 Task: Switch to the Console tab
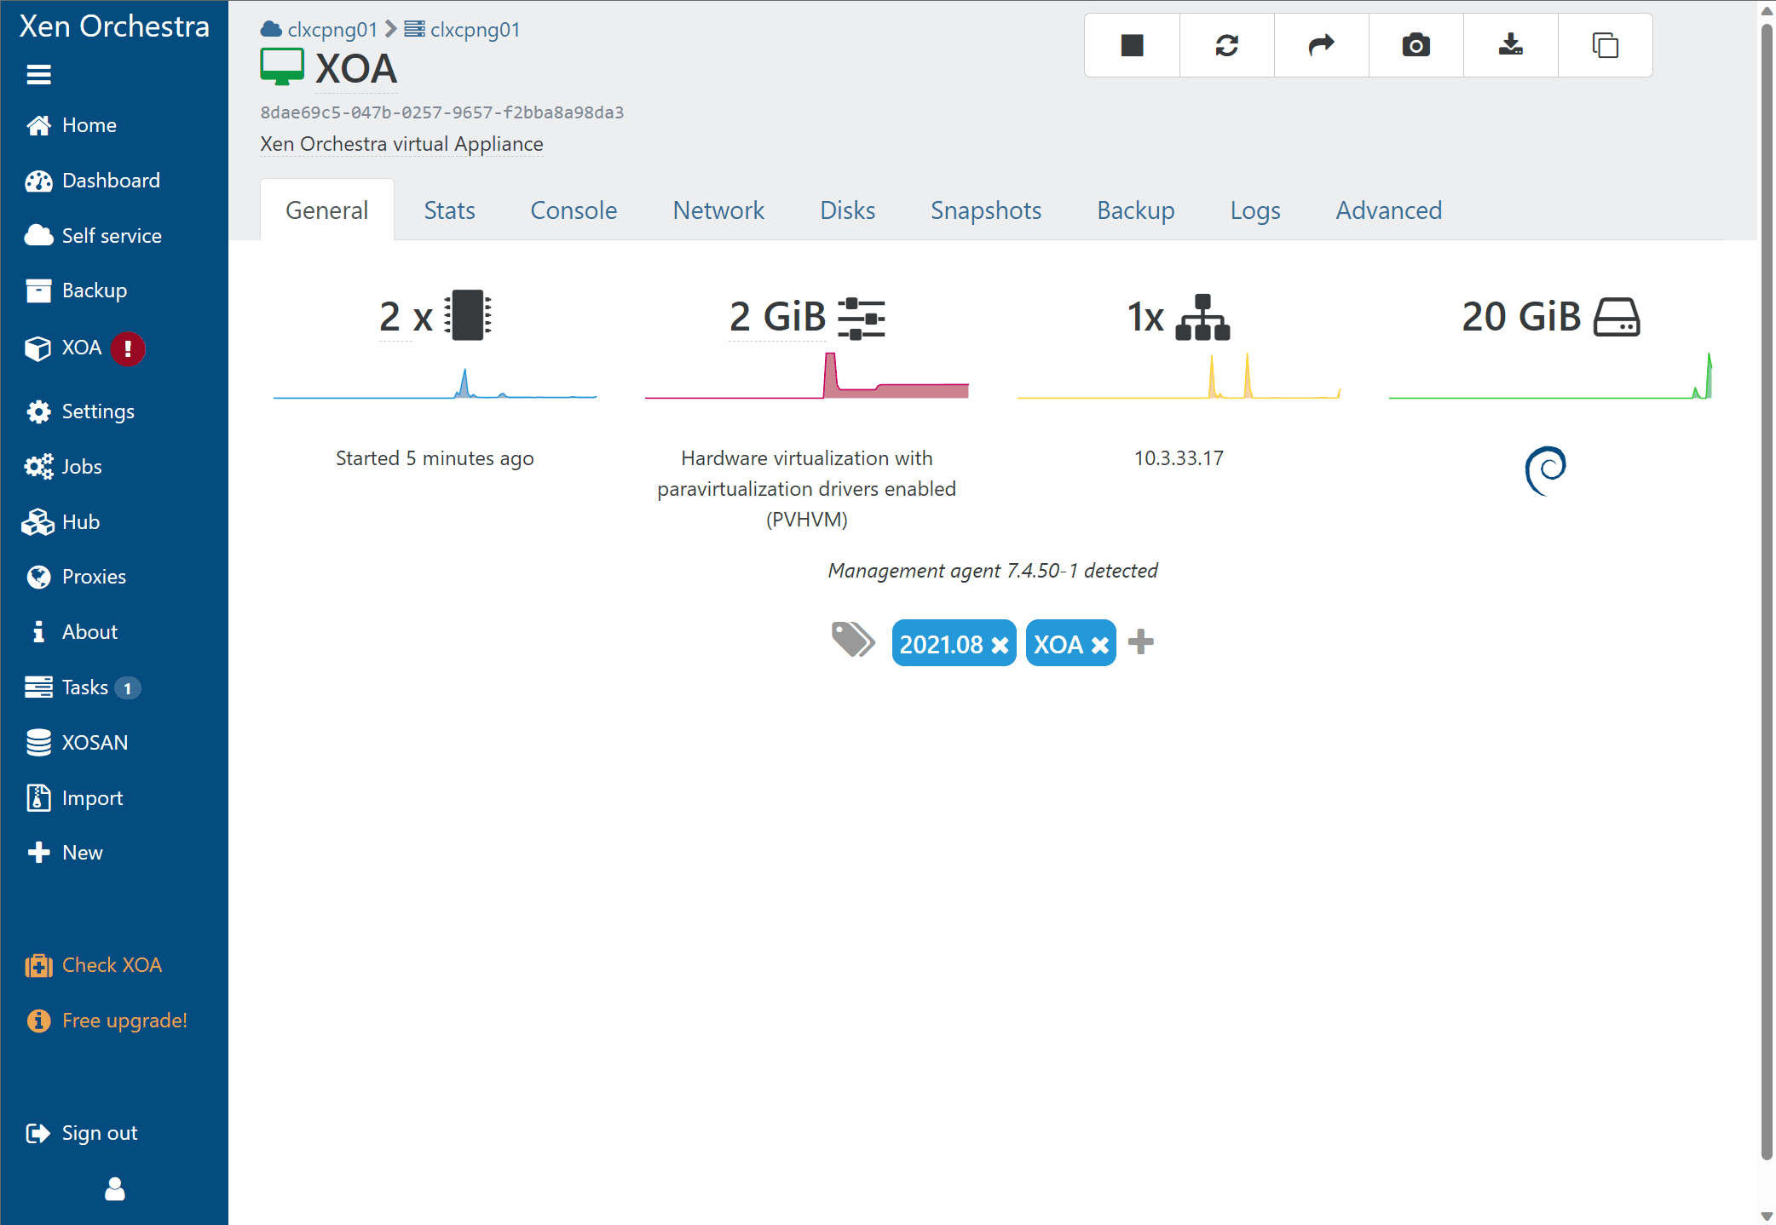[x=572, y=209]
